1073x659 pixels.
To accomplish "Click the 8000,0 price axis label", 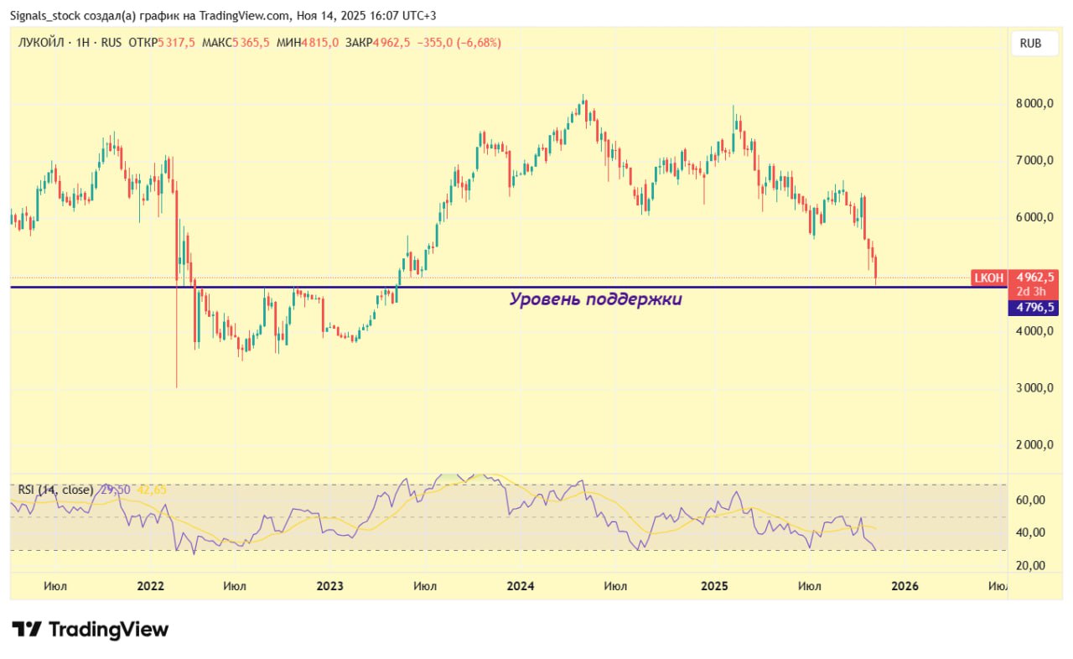I will coord(1034,104).
